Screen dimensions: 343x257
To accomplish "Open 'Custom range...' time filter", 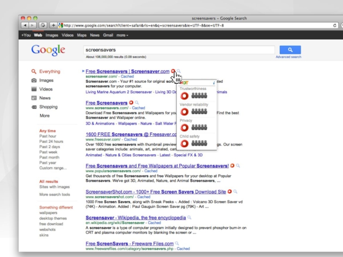I will click(x=53, y=168).
